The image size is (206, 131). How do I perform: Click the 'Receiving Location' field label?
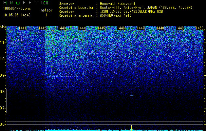[76, 8]
